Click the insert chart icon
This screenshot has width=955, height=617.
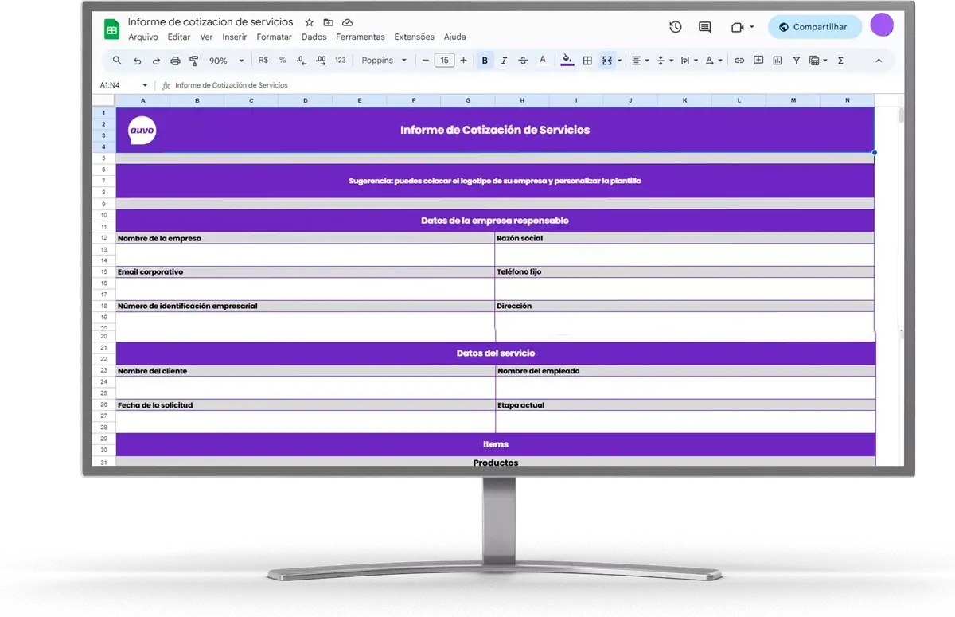point(778,61)
